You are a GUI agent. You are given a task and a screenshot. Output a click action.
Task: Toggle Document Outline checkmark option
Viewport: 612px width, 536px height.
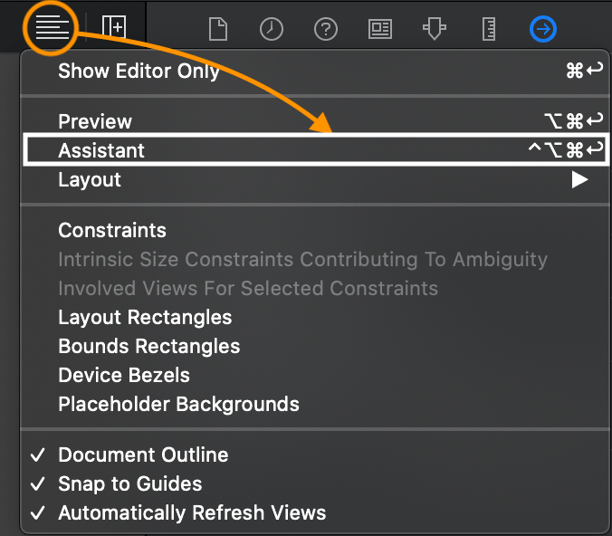point(143,455)
